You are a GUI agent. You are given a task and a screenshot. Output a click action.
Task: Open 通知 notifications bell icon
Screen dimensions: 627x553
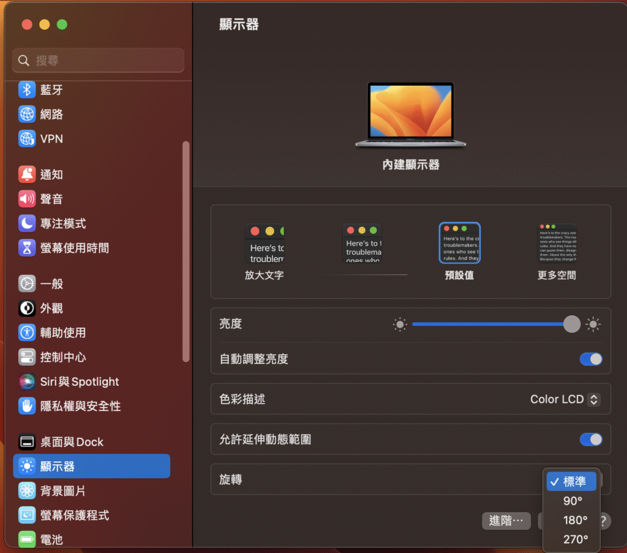click(x=27, y=175)
